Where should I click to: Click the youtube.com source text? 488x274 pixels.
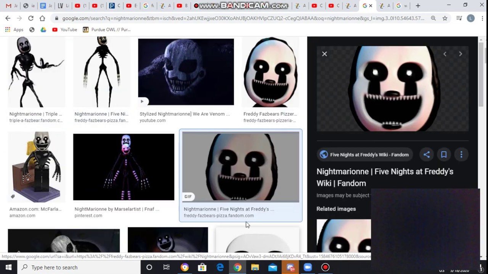click(x=152, y=120)
